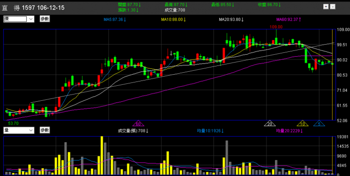
Task: Click the 收盤:86.70 value
Action: (269, 4)
